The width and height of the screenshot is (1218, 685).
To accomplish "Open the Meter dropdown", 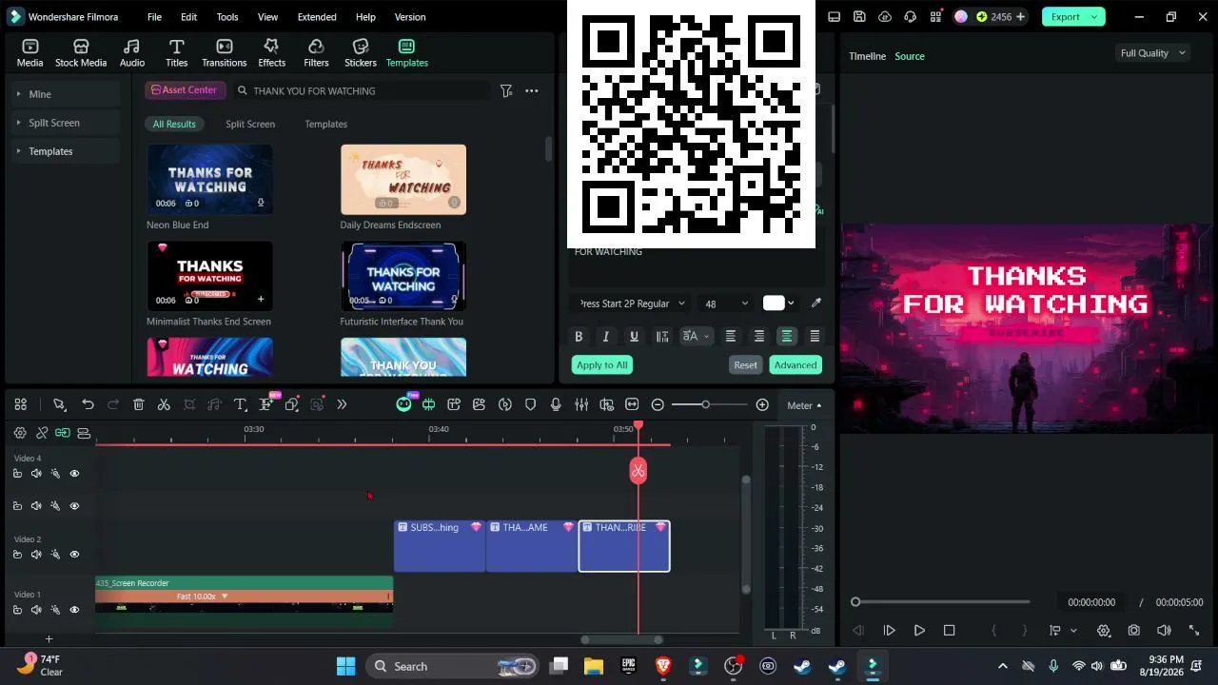I will [804, 405].
